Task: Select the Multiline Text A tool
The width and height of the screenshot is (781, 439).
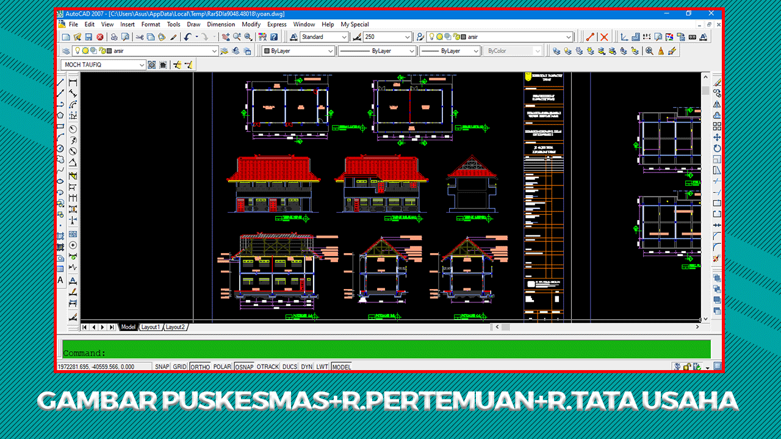Action: [61, 280]
